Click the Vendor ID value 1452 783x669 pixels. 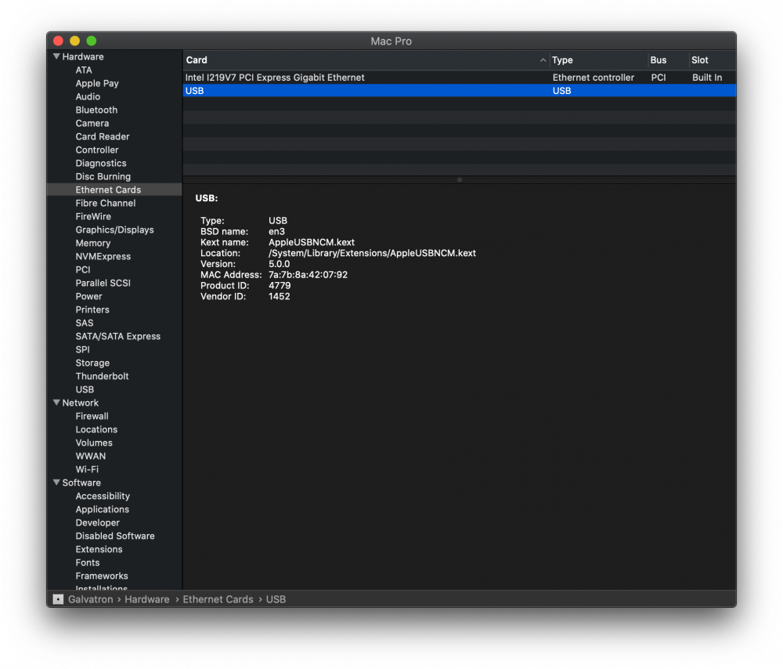click(280, 296)
